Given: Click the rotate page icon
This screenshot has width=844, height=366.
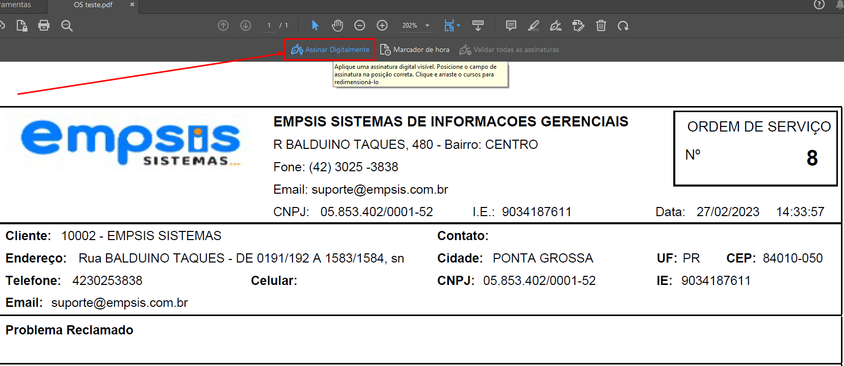Looking at the screenshot, I should pyautogui.click(x=623, y=25).
